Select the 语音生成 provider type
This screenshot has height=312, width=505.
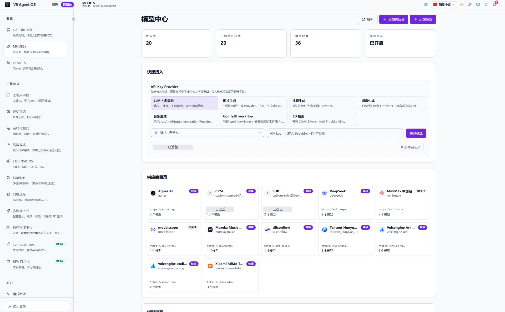392,103
